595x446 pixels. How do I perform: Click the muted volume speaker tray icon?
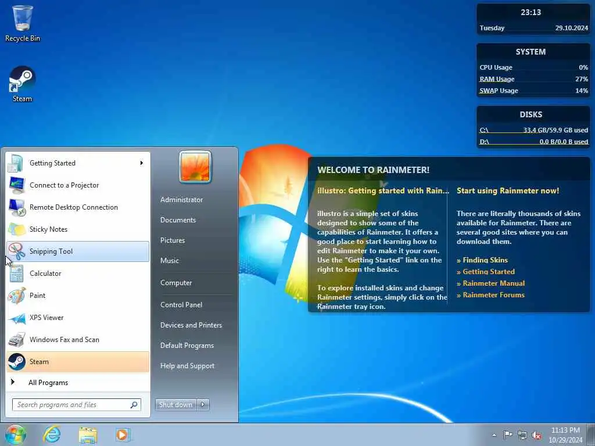(x=536, y=436)
